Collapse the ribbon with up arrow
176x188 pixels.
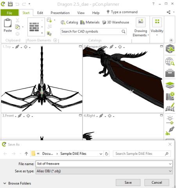(171, 41)
